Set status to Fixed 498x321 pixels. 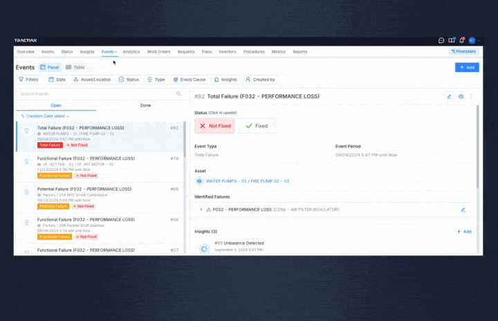click(x=257, y=126)
